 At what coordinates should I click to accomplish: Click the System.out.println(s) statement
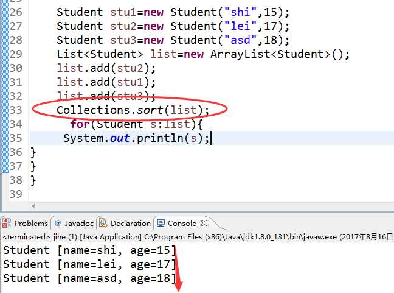(x=136, y=138)
